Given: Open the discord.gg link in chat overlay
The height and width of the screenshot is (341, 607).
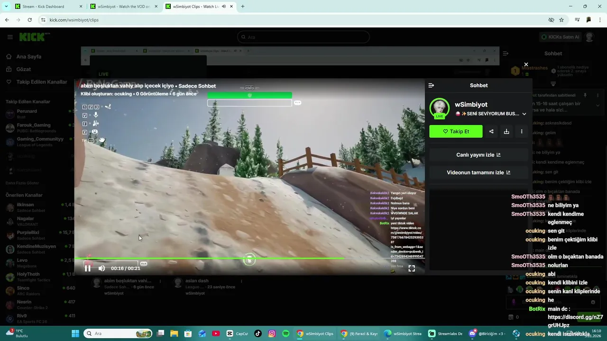Looking at the screenshot, I should pyautogui.click(x=575, y=321).
